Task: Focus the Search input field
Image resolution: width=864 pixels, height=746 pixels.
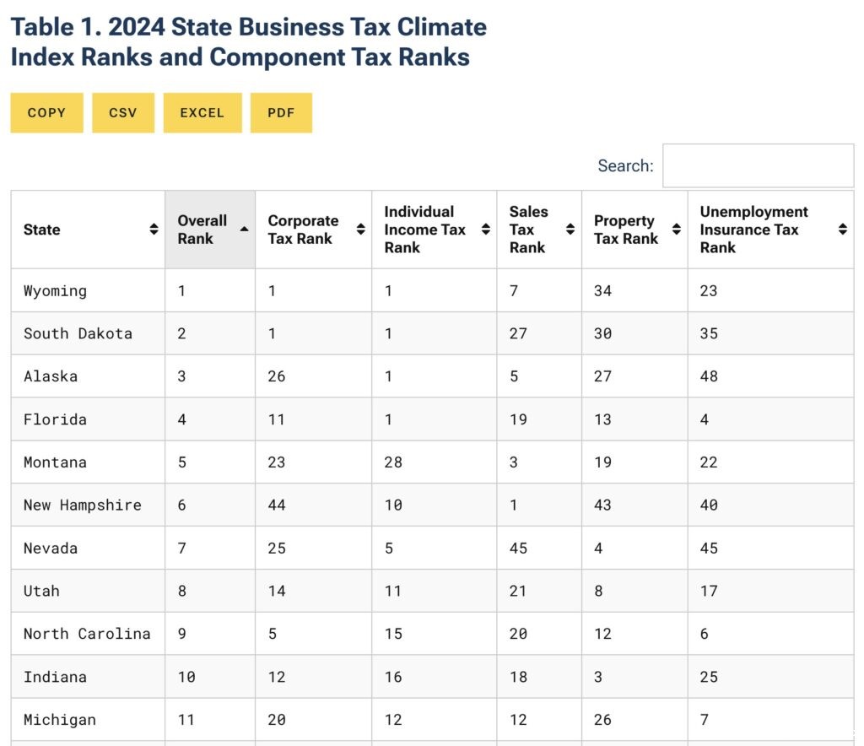Action: click(x=758, y=165)
